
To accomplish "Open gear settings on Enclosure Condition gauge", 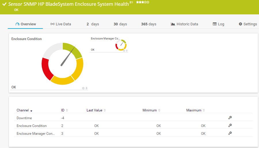I will [x=83, y=88].
